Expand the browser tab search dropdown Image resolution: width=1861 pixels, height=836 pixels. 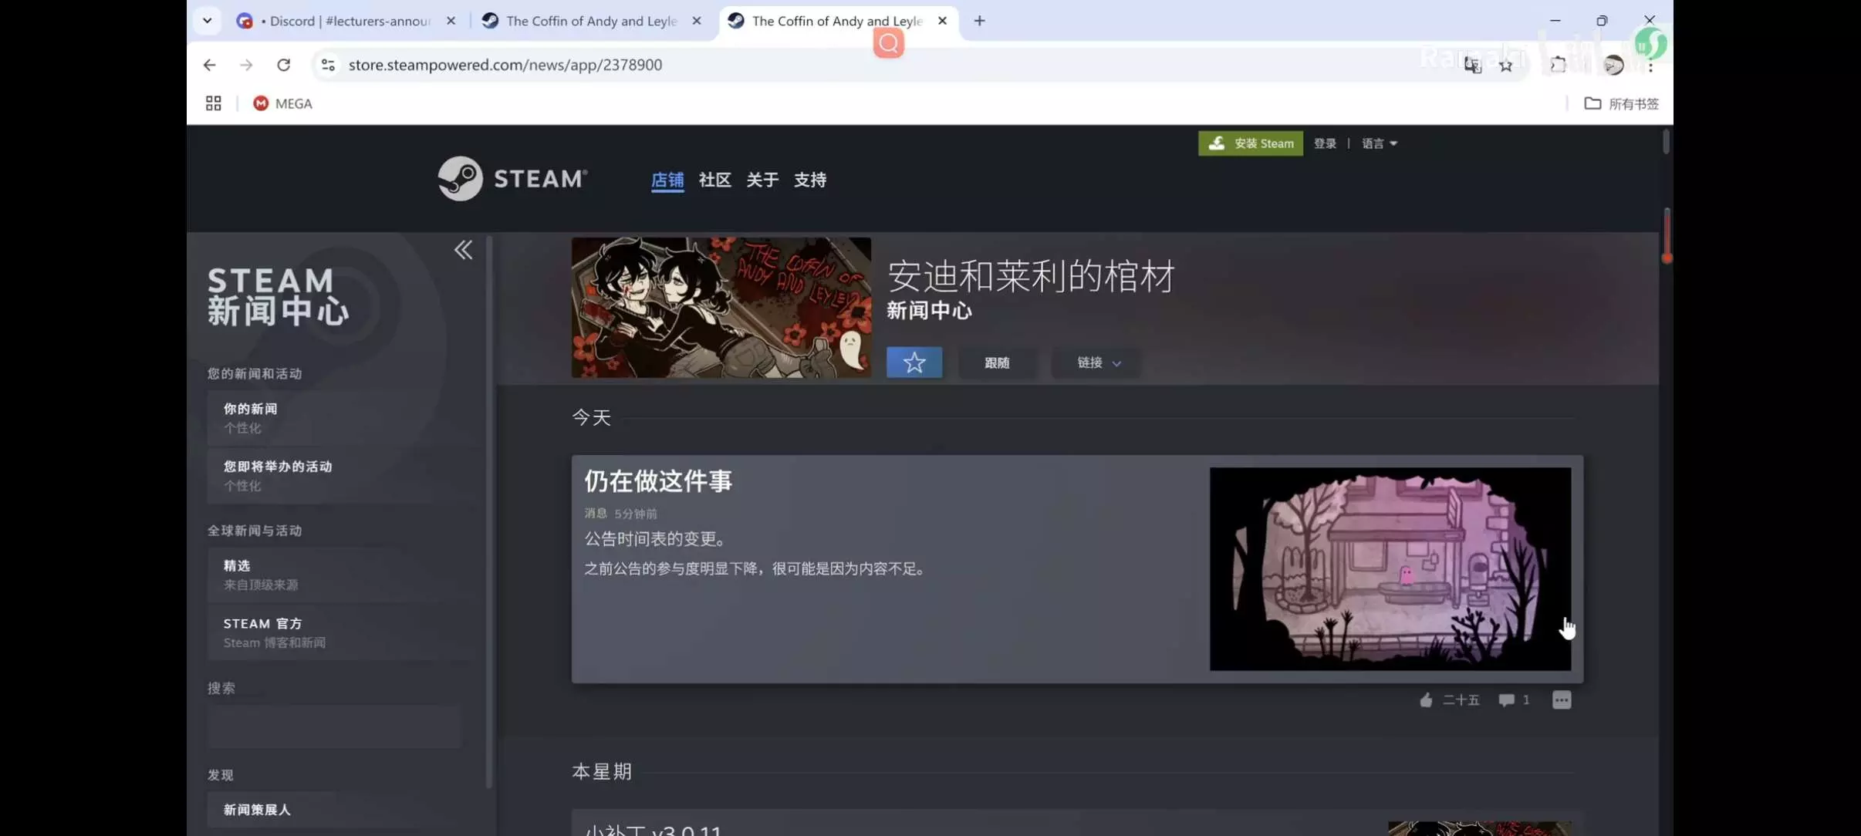coord(208,21)
